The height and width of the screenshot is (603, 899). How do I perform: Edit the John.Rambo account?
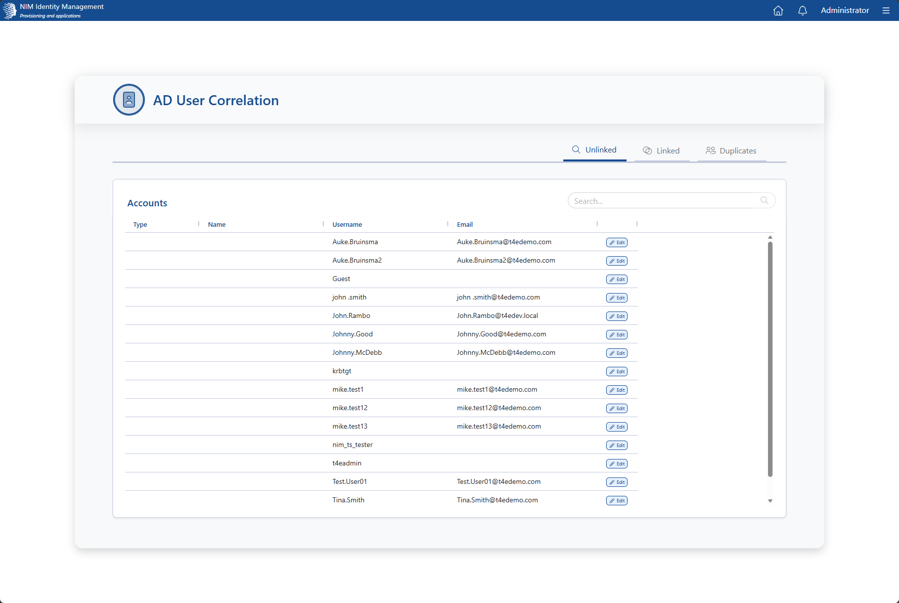tap(617, 316)
